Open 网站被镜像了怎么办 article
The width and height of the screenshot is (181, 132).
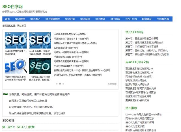tap(31, 107)
